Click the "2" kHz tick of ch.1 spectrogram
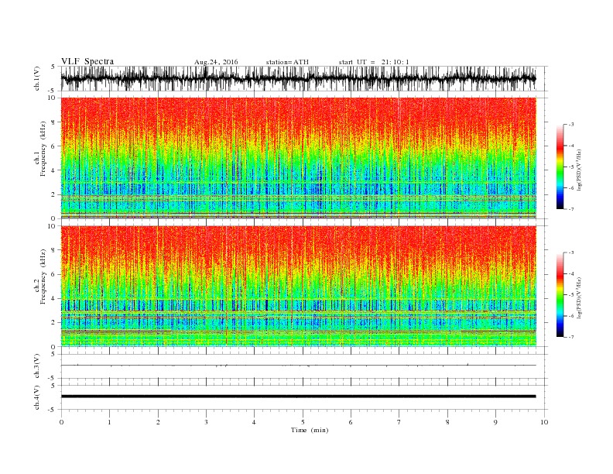 (54, 194)
